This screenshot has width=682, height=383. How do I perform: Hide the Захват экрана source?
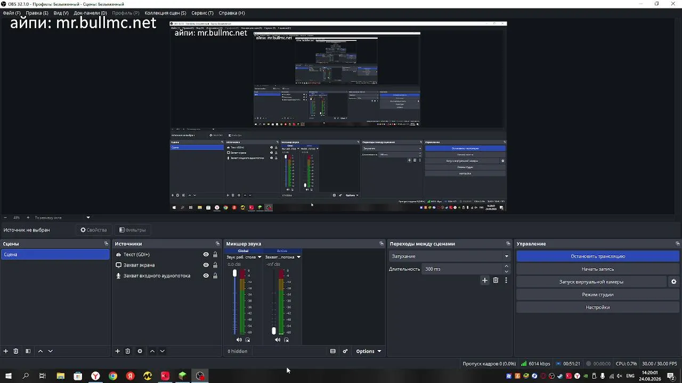point(206,265)
